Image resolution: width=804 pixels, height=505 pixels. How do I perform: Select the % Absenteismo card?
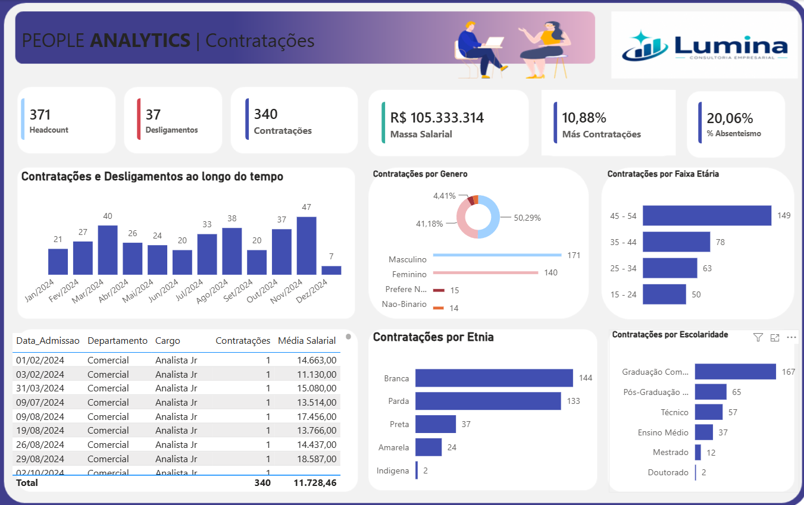point(736,124)
